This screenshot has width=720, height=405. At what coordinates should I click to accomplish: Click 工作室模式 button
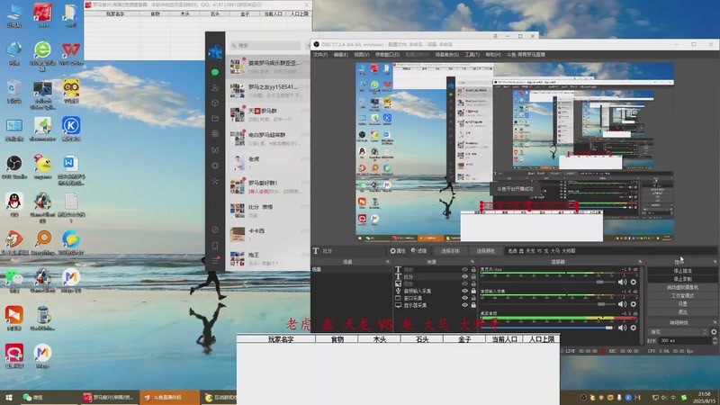point(682,296)
